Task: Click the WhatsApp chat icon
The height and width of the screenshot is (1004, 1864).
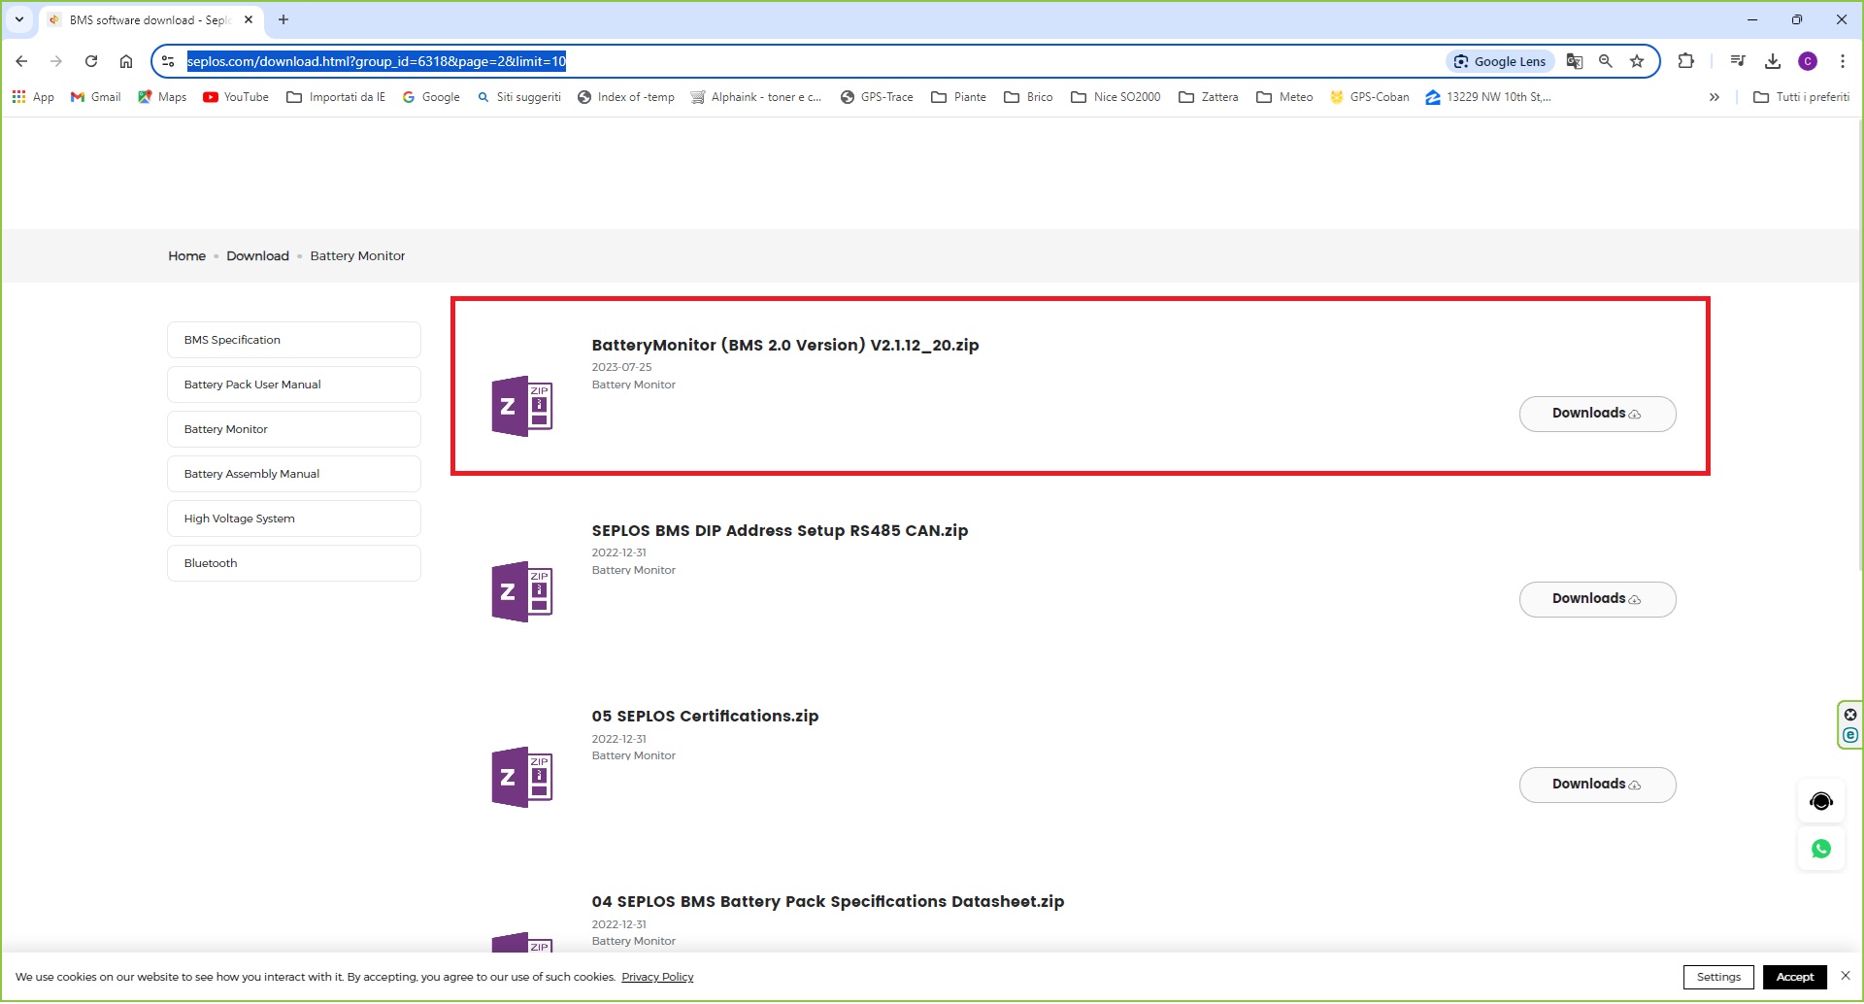Action: (x=1820, y=850)
